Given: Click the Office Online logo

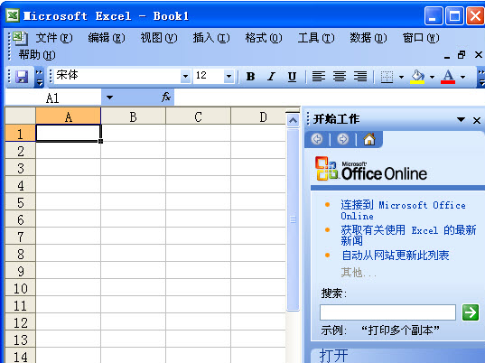Looking at the screenshot, I should (371, 169).
